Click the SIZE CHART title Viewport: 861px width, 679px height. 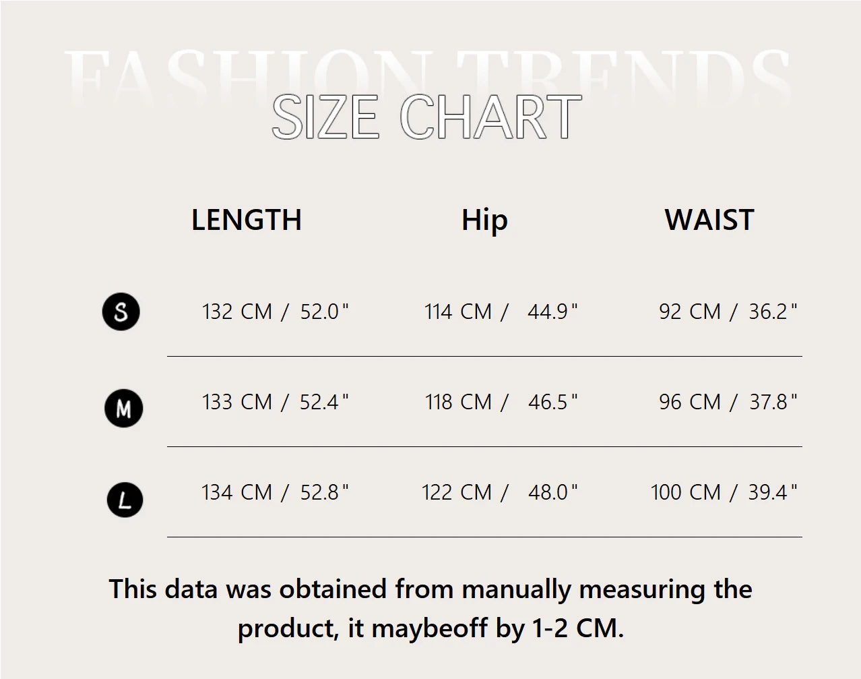(426, 118)
